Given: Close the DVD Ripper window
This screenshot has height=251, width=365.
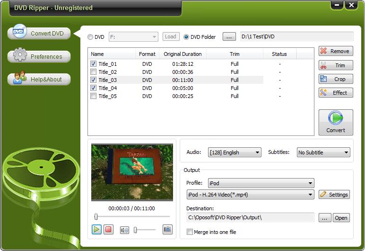Looking at the screenshot, I should click(x=351, y=5).
